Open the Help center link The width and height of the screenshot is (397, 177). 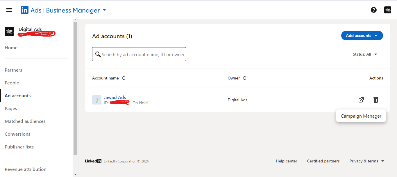point(286,161)
